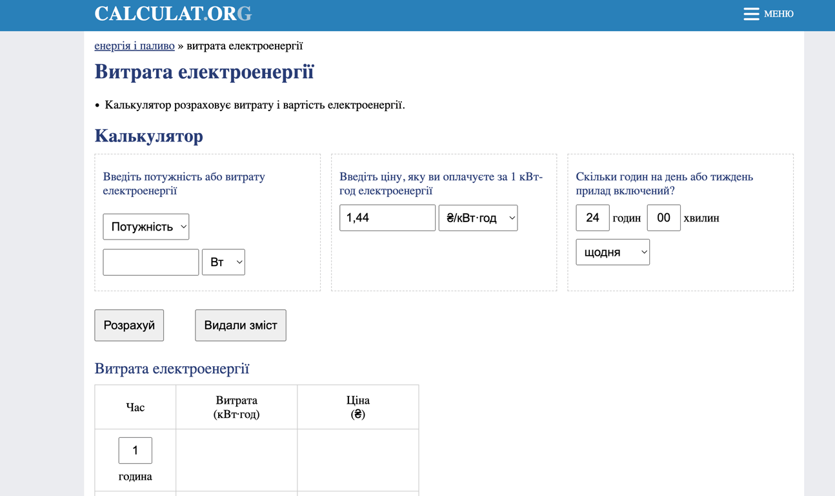Select the minutes field showing 00
The height and width of the screenshot is (496, 835).
663,218
